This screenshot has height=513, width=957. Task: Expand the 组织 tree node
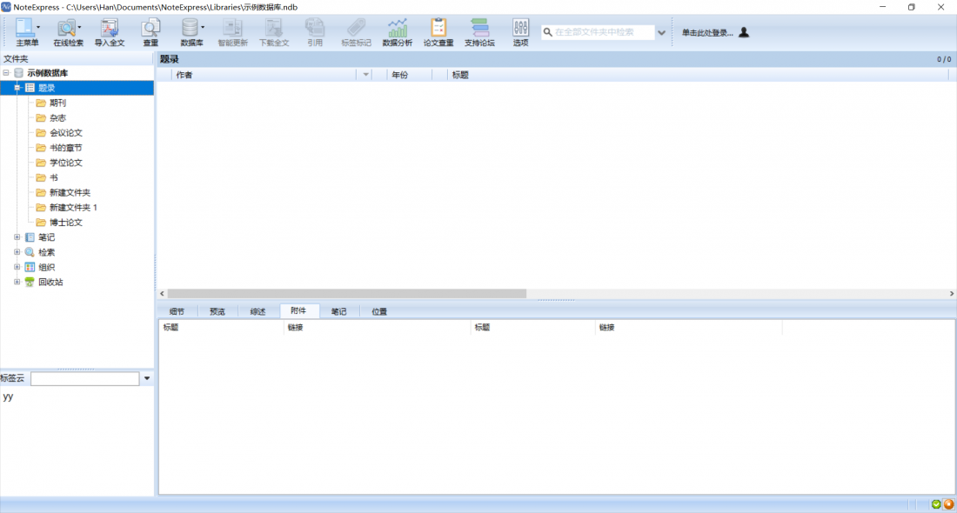click(x=17, y=267)
